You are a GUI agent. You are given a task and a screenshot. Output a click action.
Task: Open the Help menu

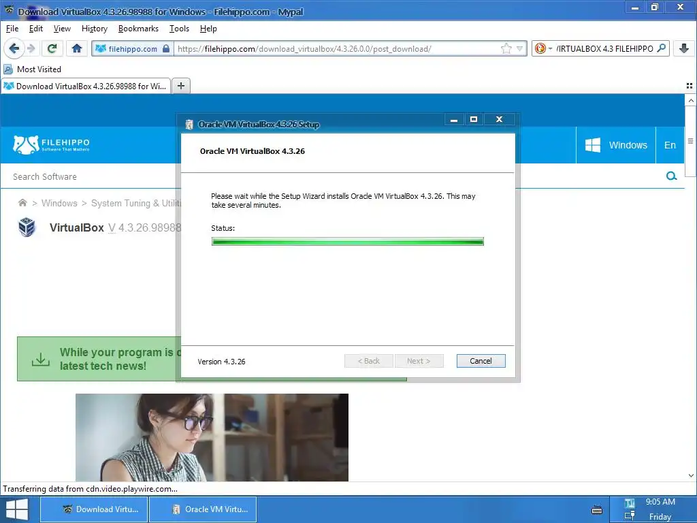pyautogui.click(x=208, y=29)
